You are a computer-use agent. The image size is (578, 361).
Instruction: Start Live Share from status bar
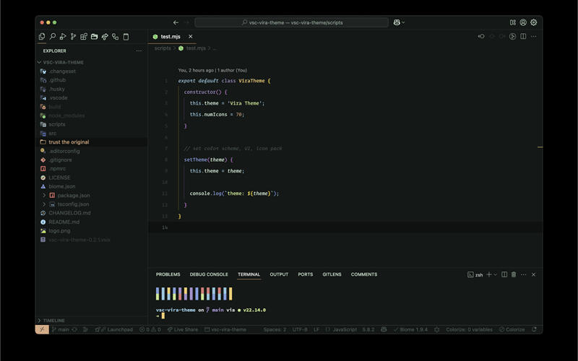pyautogui.click(x=183, y=329)
